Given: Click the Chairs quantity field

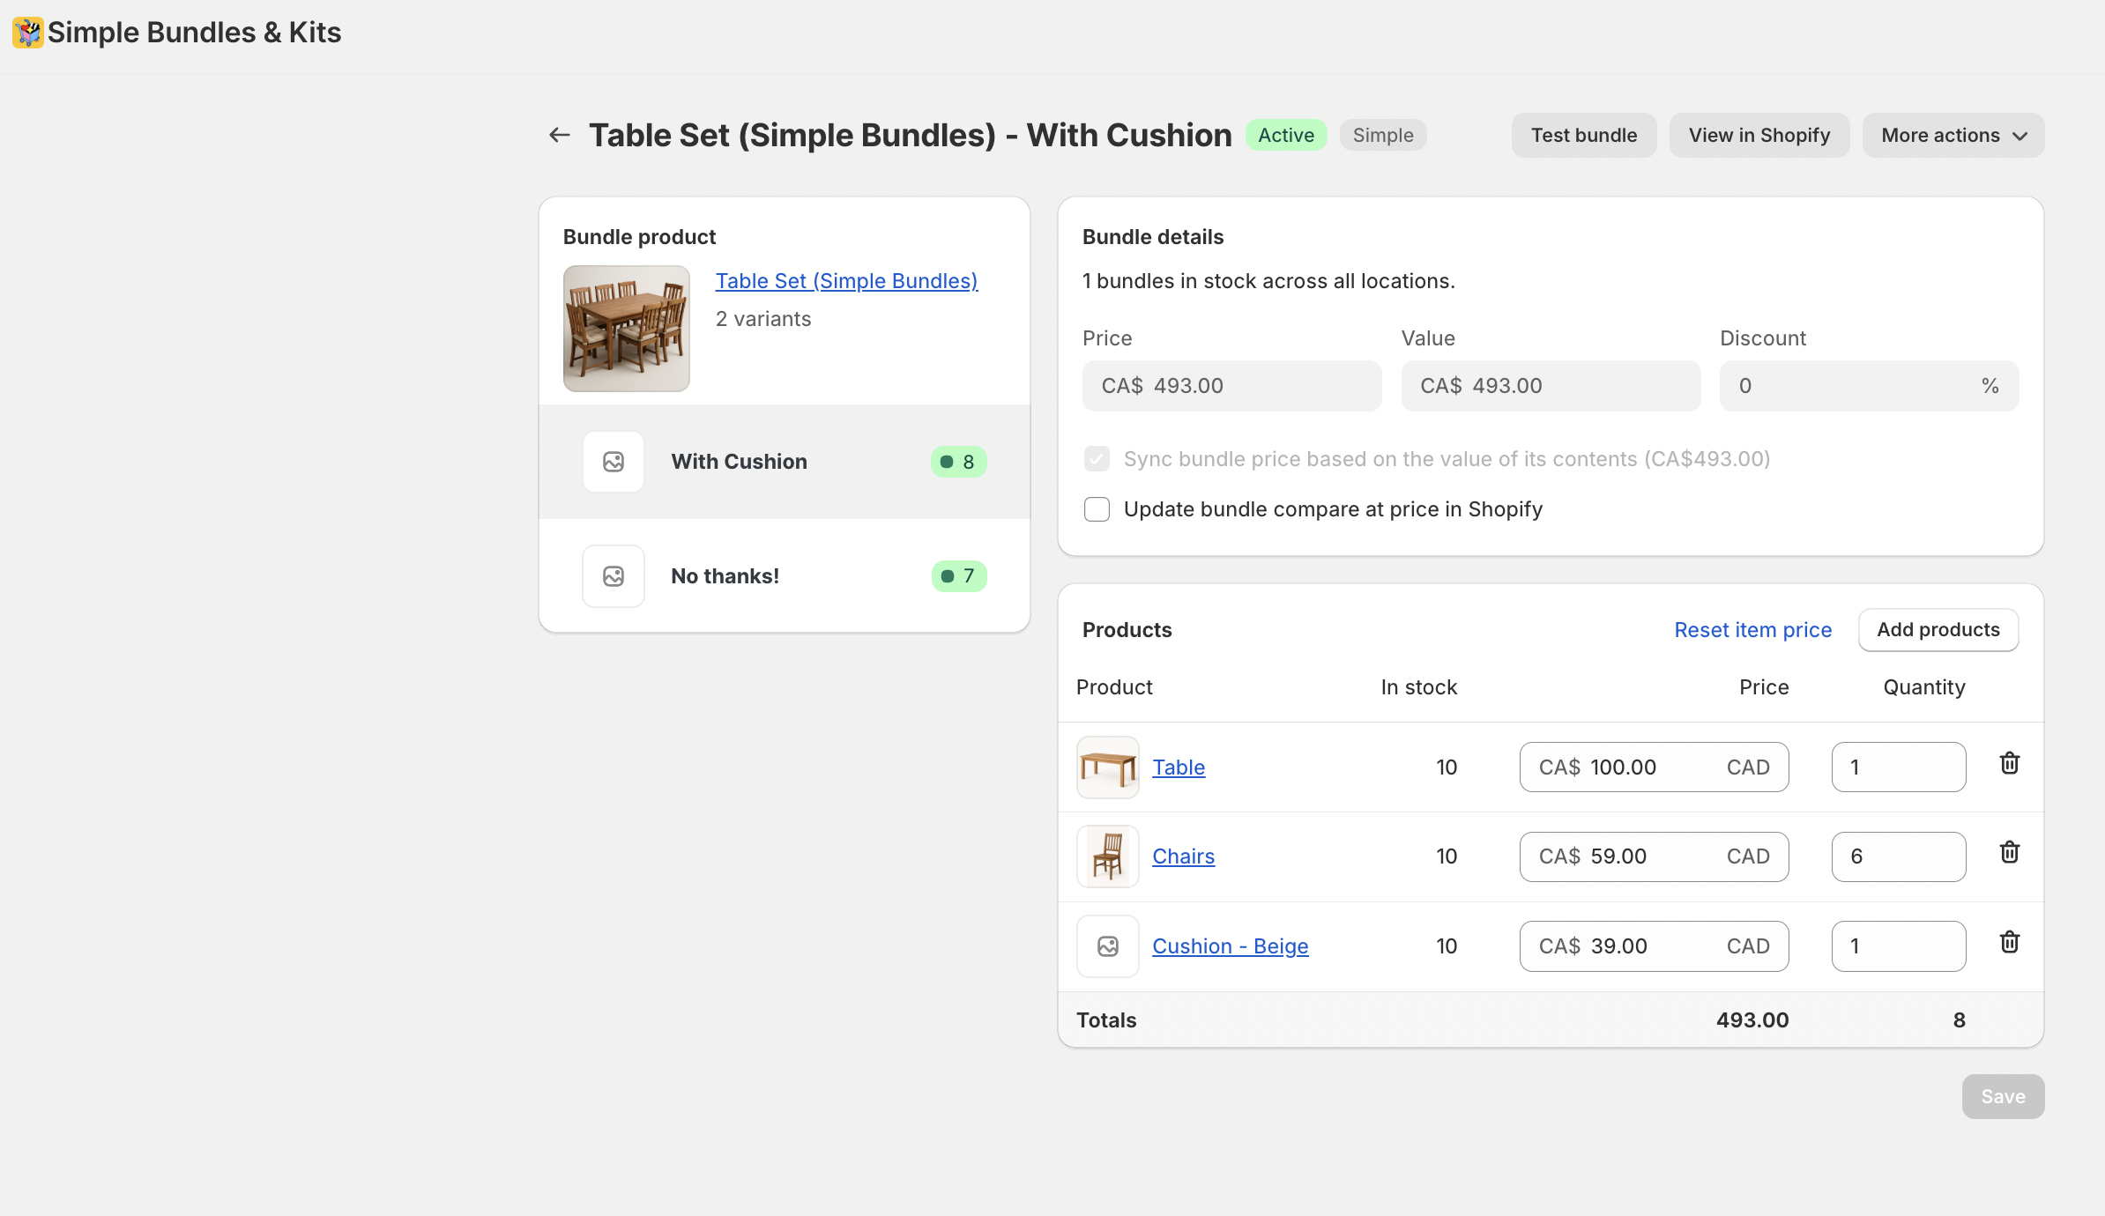Looking at the screenshot, I should 1898,856.
